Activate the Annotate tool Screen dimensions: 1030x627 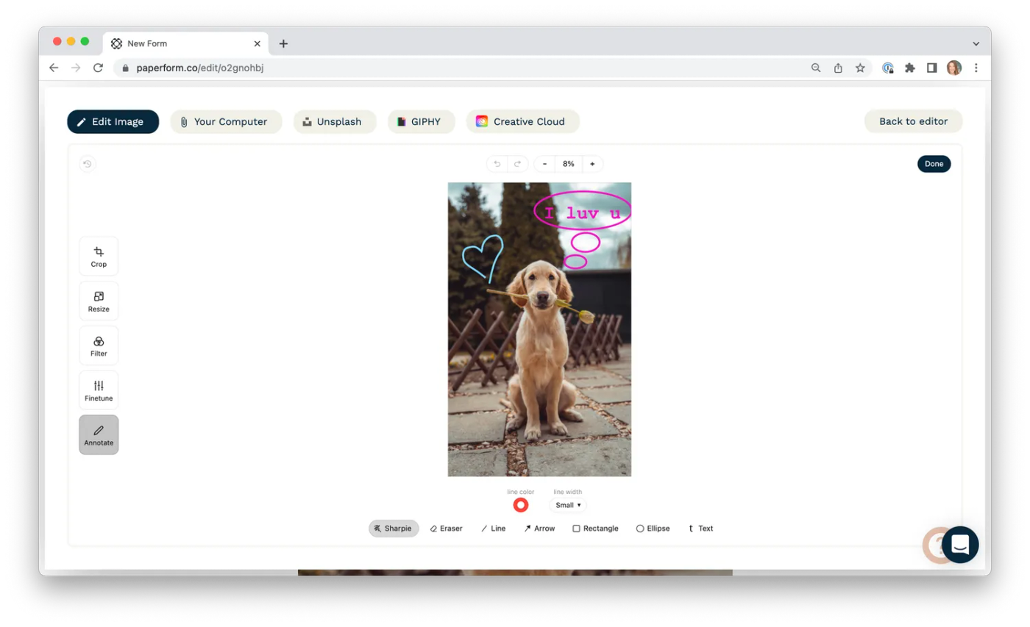(98, 434)
